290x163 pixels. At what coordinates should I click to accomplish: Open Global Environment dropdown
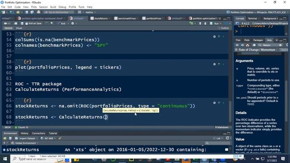coord(24,143)
